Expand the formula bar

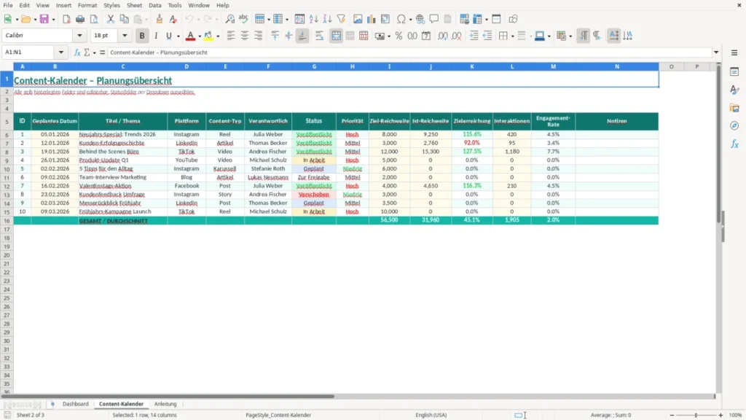pyautogui.click(x=716, y=52)
